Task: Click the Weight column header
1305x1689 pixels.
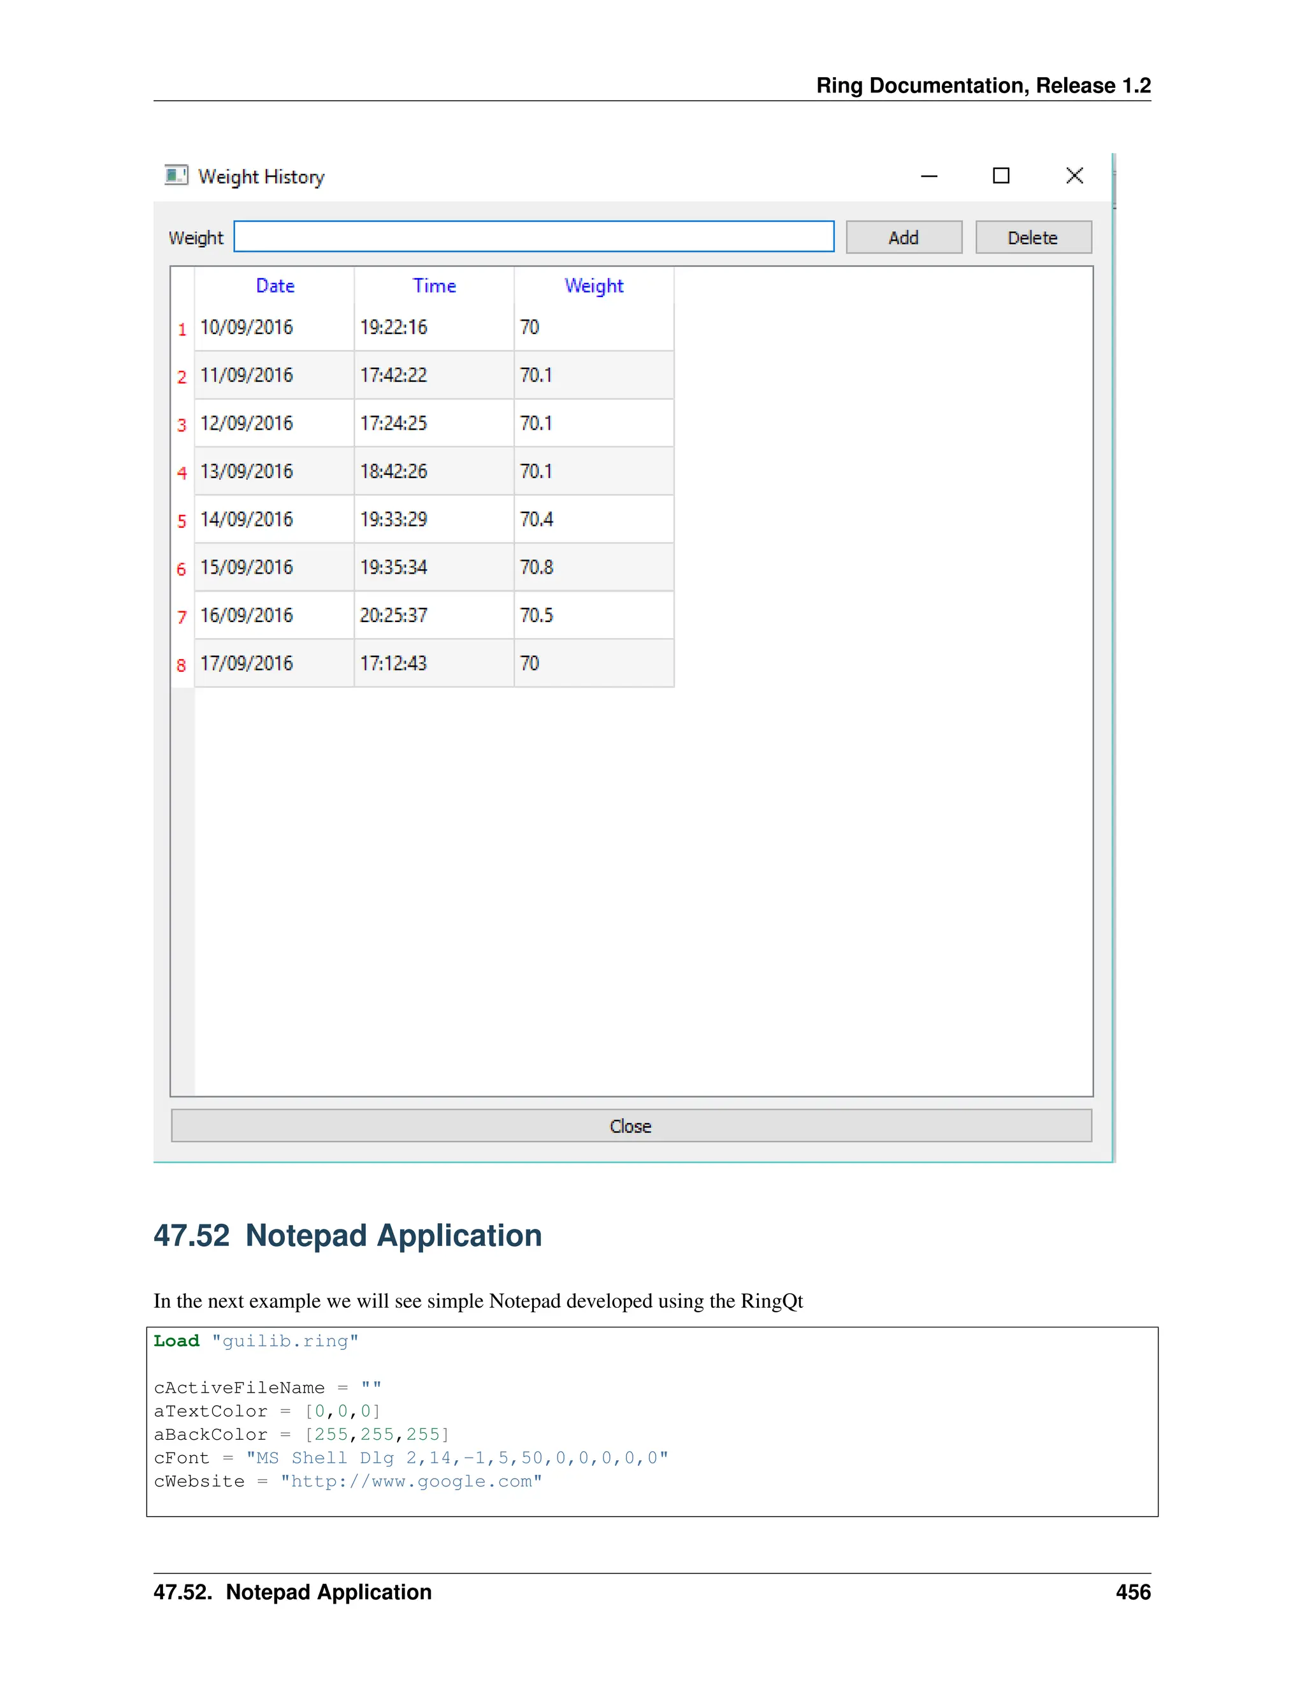Action: pyautogui.click(x=594, y=286)
